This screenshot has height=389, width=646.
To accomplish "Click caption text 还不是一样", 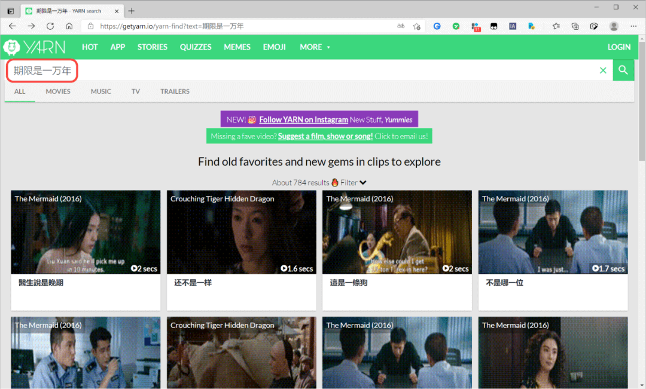I will click(193, 283).
